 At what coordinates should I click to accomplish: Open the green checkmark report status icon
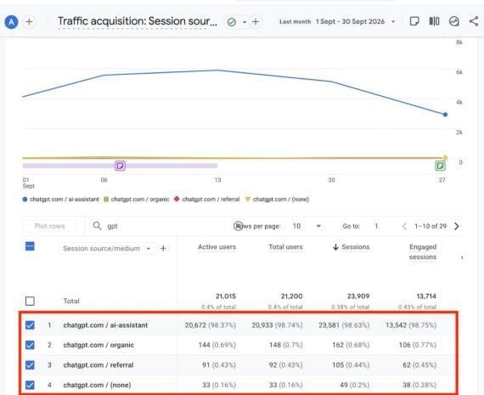click(232, 22)
